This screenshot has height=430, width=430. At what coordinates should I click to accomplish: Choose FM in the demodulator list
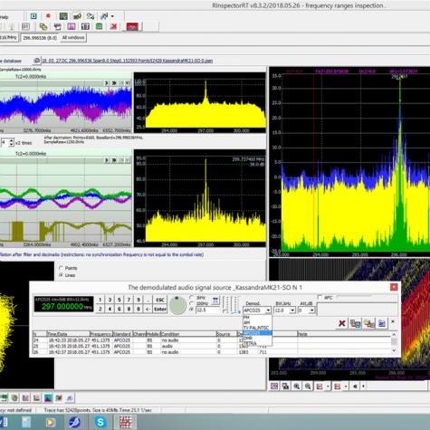[x=257, y=317]
